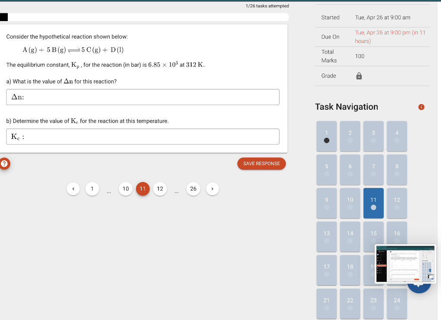Click the Grade lock icon

click(359, 76)
